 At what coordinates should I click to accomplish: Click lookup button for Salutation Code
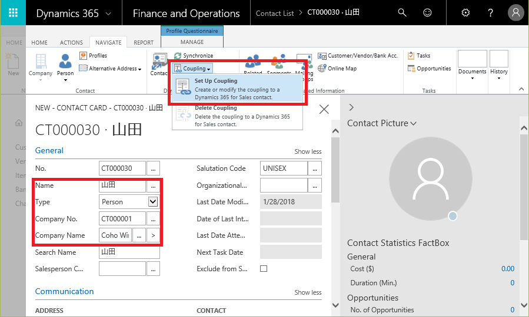pos(315,168)
